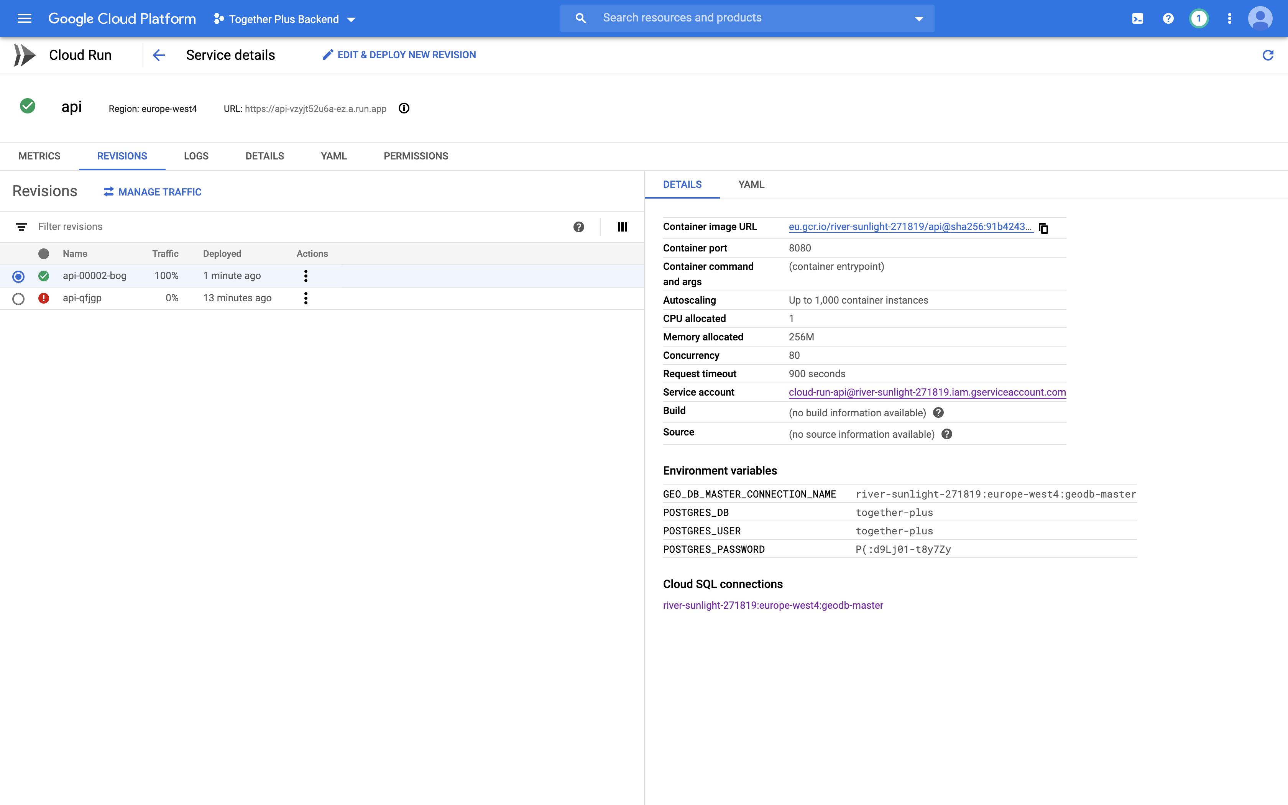The height and width of the screenshot is (805, 1288).
Task: Click MANAGE TRAFFIC button
Action: click(x=153, y=192)
